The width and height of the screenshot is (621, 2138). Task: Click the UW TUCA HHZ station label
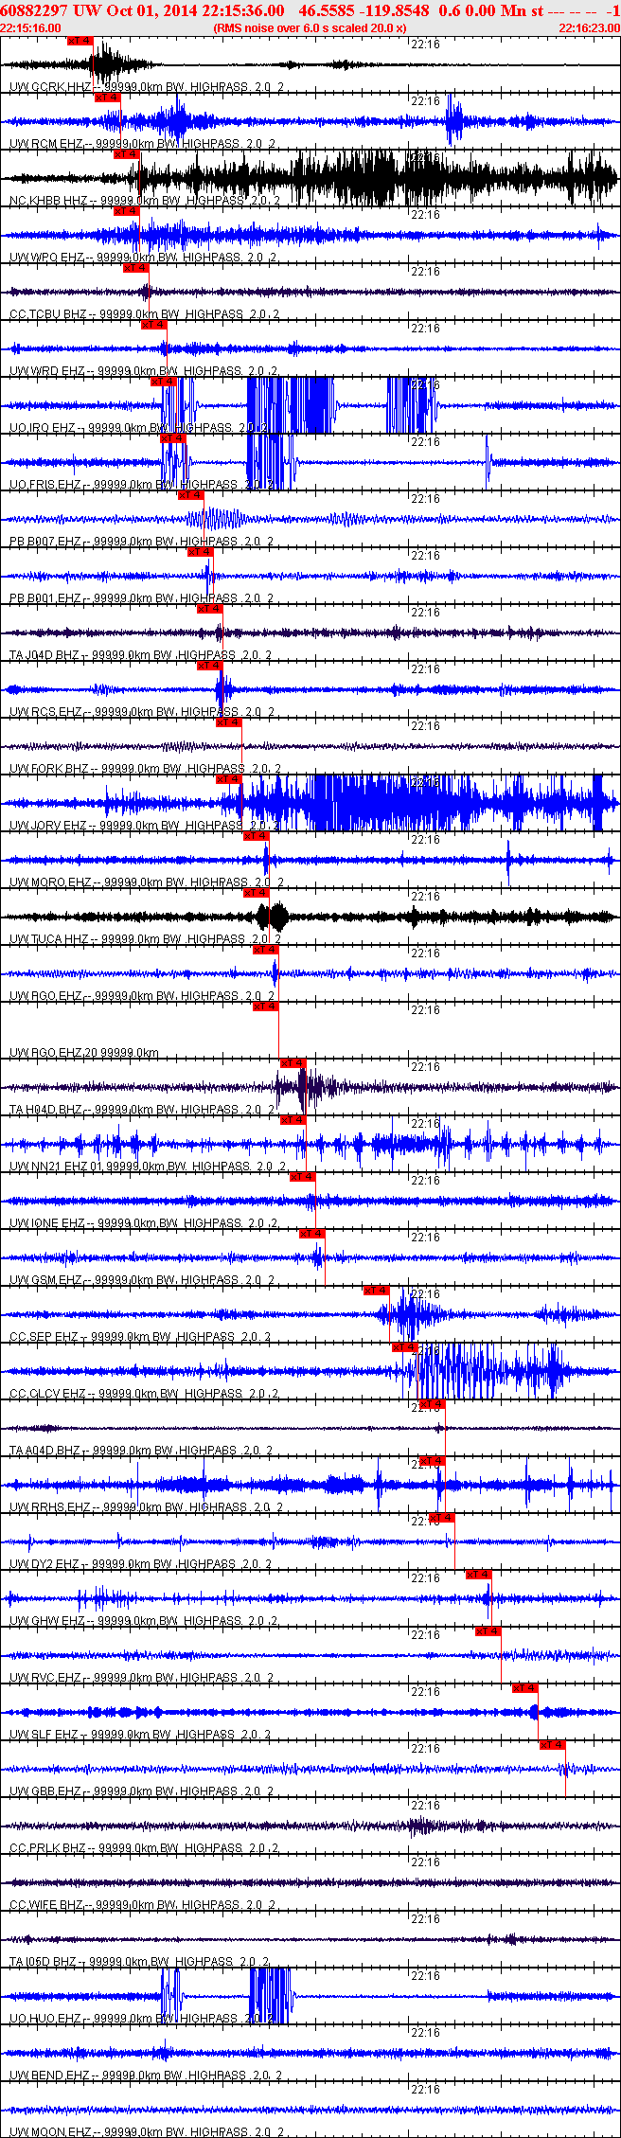[x=146, y=939]
